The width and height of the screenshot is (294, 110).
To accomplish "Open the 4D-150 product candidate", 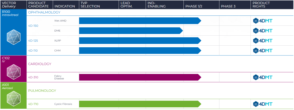I will [33, 26].
